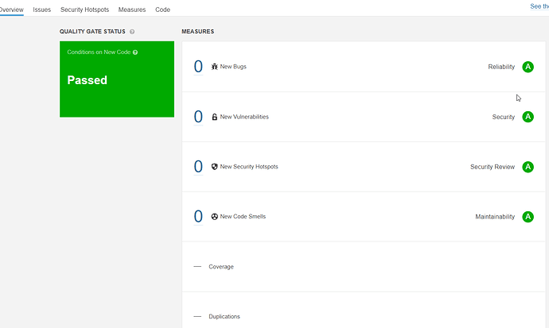Open the New Security Hotspots count of 0
The image size is (549, 328).
tap(198, 167)
